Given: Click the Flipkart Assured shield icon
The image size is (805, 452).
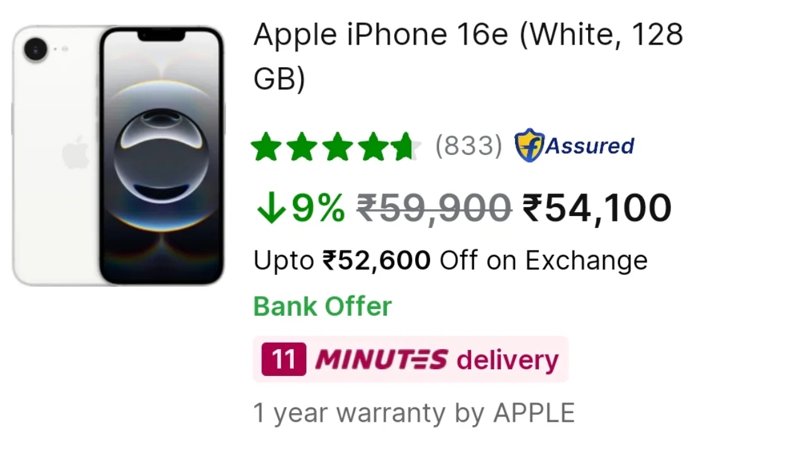Looking at the screenshot, I should 528,146.
